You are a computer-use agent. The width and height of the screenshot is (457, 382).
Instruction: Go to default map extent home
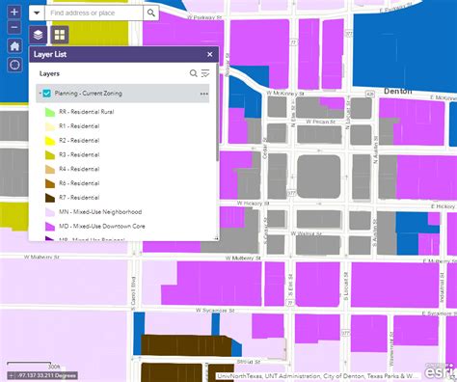tap(14, 46)
